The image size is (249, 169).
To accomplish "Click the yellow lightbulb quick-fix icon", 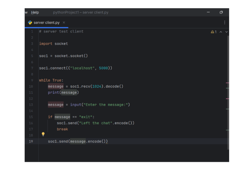I will (x=43, y=134).
